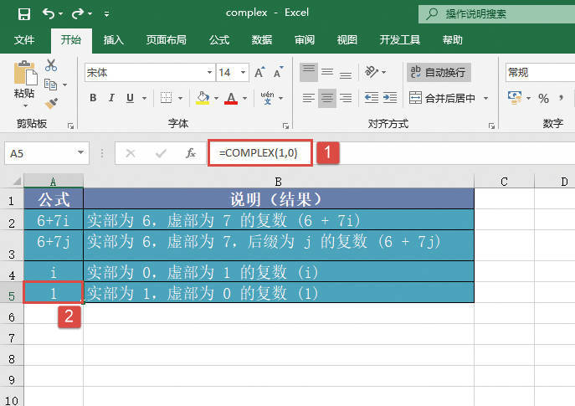Undo the last action

[49, 13]
